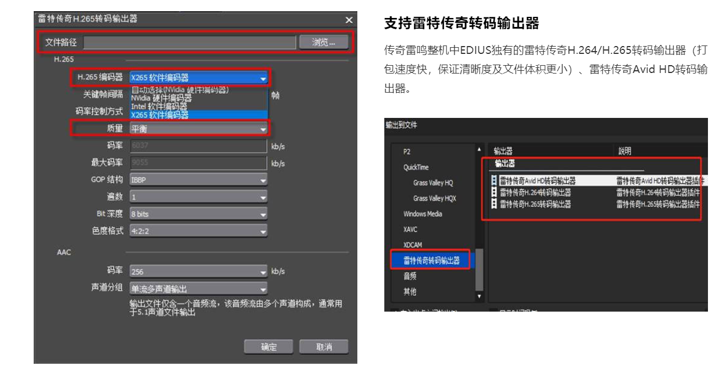Viewport: 722px width, 370px height.
Task: Select 雷特传奇Avid HD转码输出器 row text
Action: [x=538, y=181]
